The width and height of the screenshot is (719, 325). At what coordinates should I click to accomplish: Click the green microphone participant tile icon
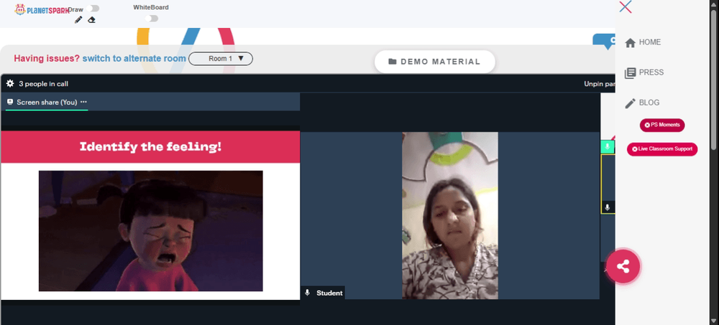point(608,147)
